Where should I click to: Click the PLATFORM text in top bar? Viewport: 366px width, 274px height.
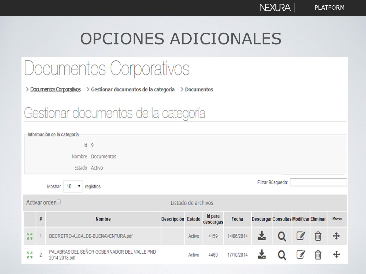click(330, 7)
